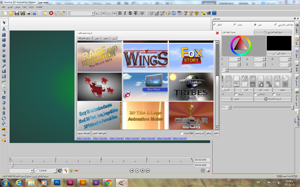Select the pentagon shape tool
This screenshot has height=187, width=300.
4,56
